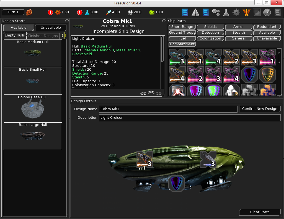Select the Blackshield part in parts list
The height and width of the screenshot is (219, 284).
coord(249,75)
